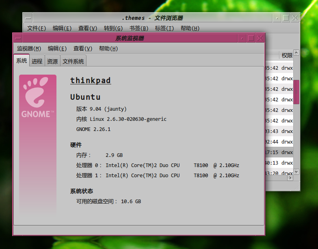Click the 'GNOME 2.26.1' text

pos(93,129)
